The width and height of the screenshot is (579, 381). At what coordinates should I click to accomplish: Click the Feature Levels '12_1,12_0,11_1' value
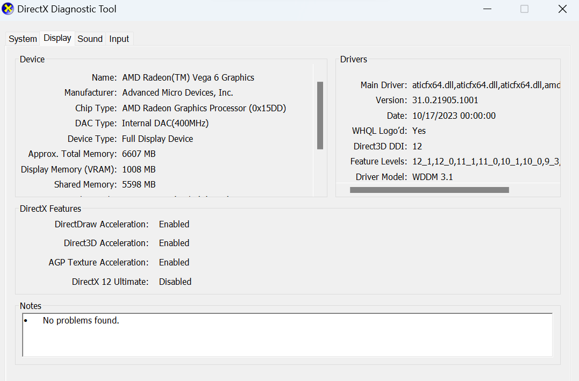(486, 162)
